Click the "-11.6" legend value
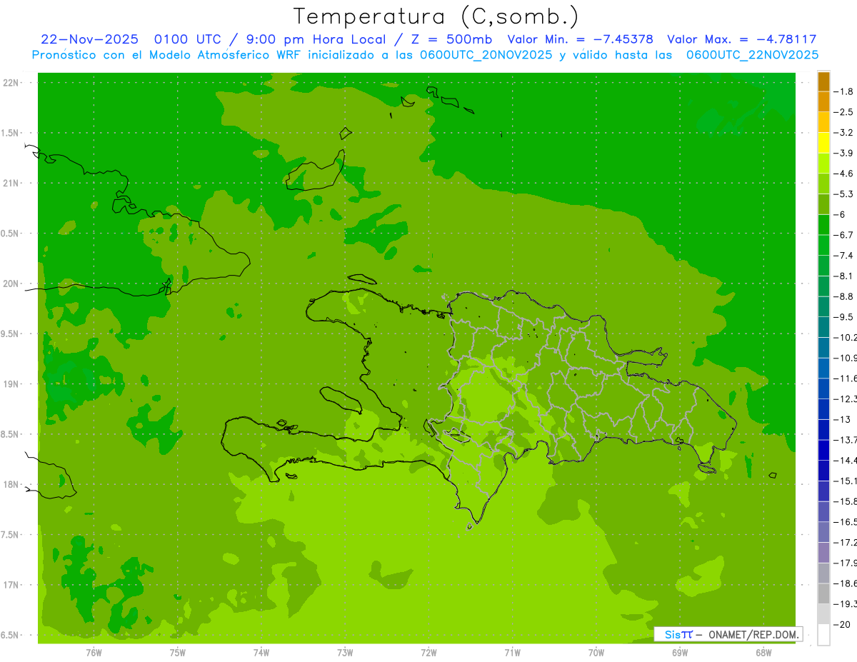The image size is (857, 662). 846,378
